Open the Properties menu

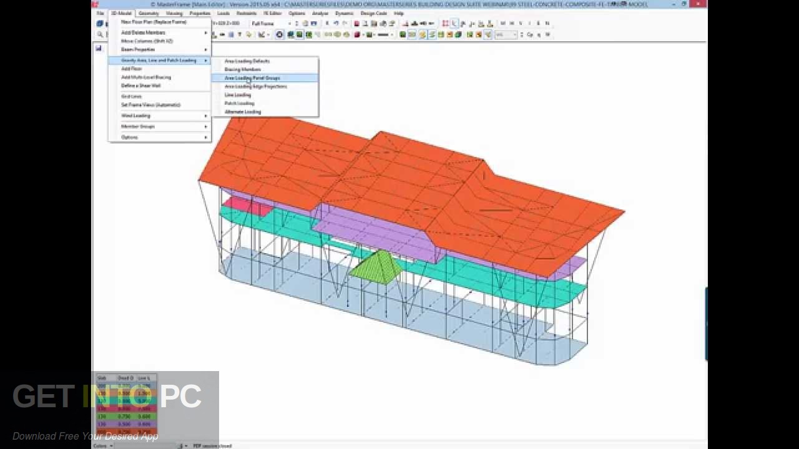coord(200,13)
